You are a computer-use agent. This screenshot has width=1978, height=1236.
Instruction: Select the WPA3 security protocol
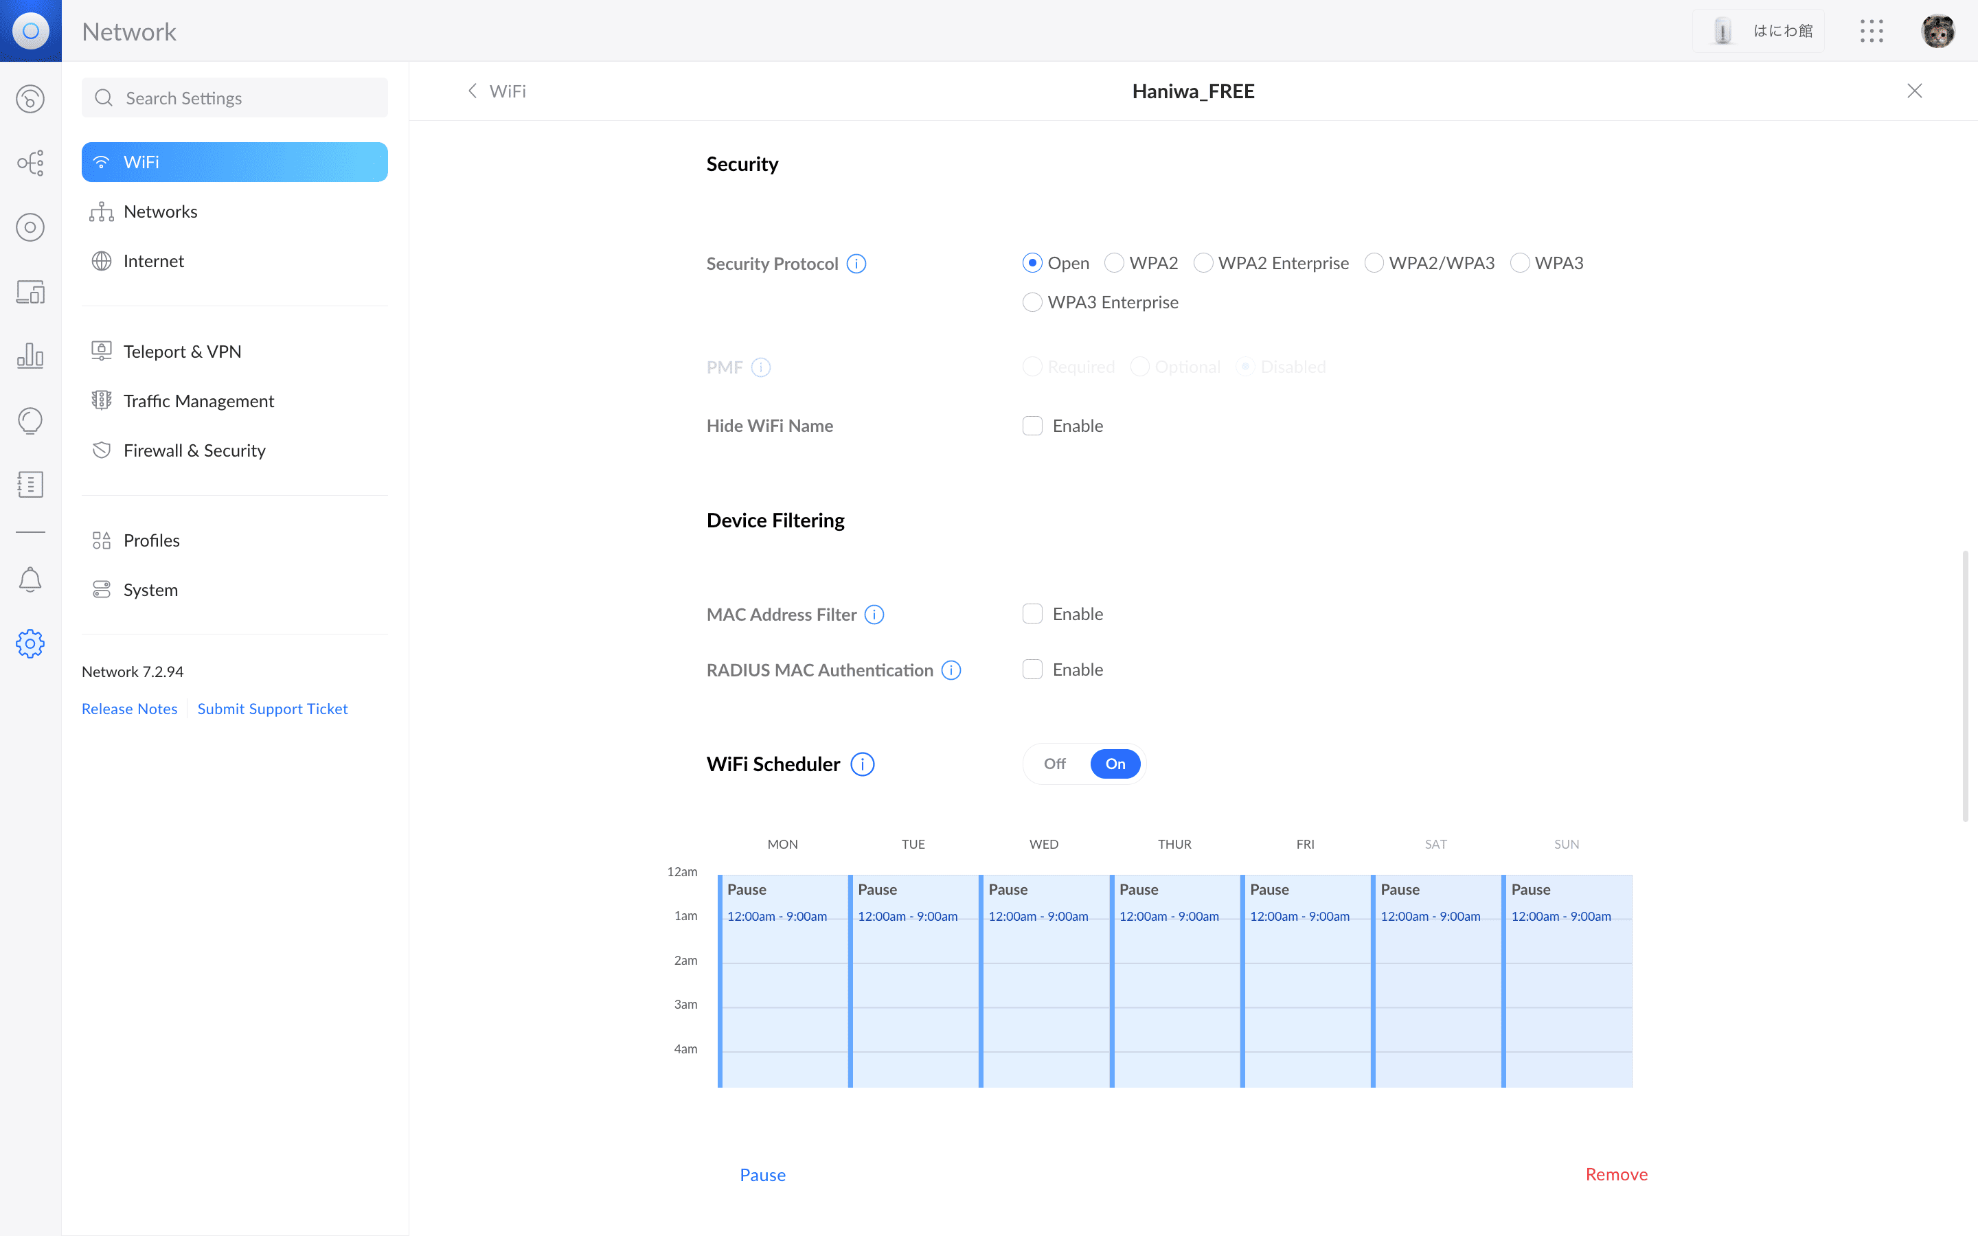coord(1519,262)
